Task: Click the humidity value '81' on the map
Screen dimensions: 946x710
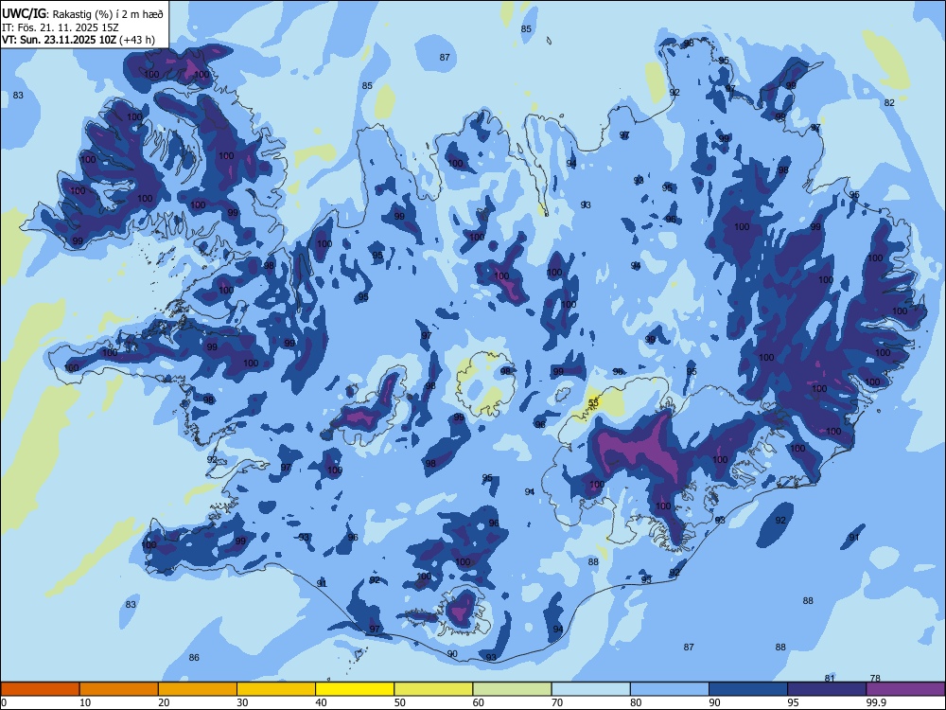Action: 830,678
